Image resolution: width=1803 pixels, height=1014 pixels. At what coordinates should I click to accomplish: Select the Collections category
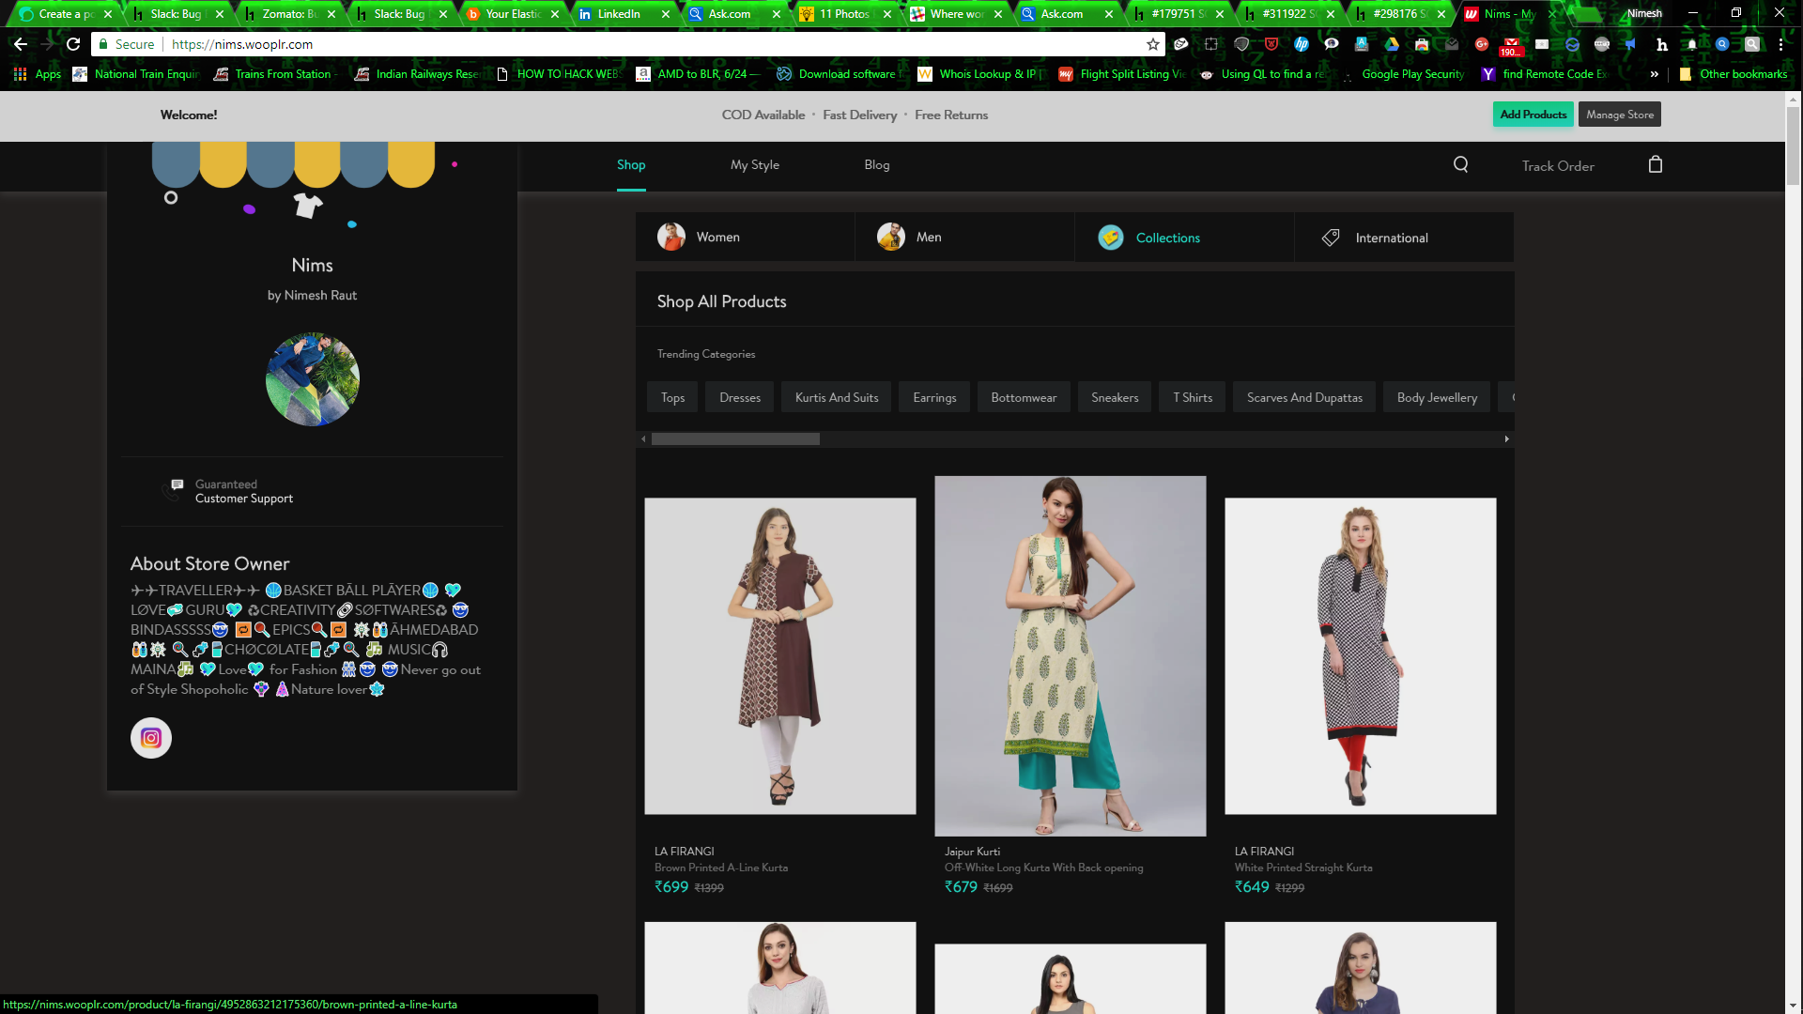tap(1167, 238)
